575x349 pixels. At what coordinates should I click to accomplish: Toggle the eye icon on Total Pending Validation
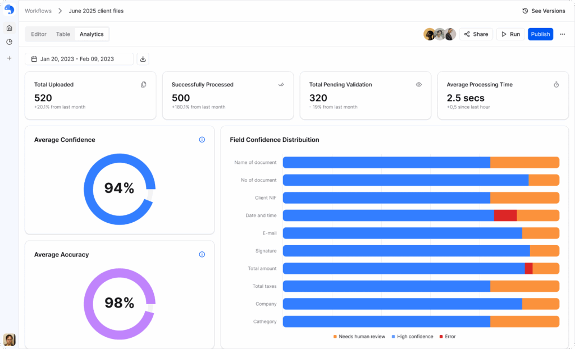coord(419,84)
